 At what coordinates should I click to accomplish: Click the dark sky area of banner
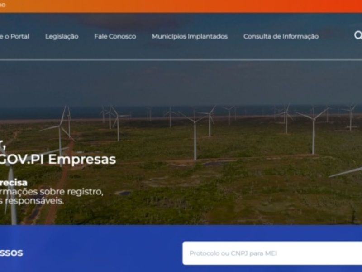tap(181, 83)
